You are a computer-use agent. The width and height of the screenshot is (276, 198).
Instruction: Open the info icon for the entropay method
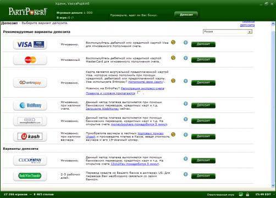[185, 81]
